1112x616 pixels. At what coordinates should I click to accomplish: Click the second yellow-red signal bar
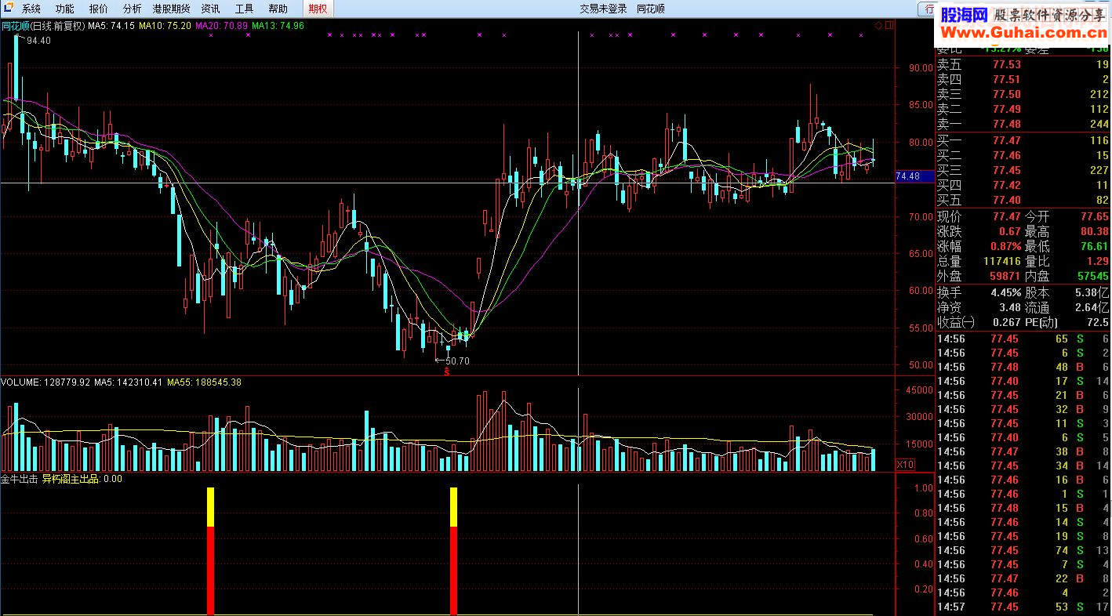[x=453, y=551]
